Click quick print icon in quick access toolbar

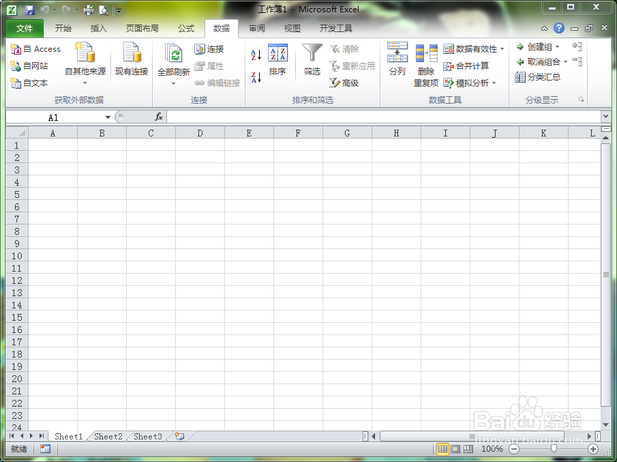89,10
